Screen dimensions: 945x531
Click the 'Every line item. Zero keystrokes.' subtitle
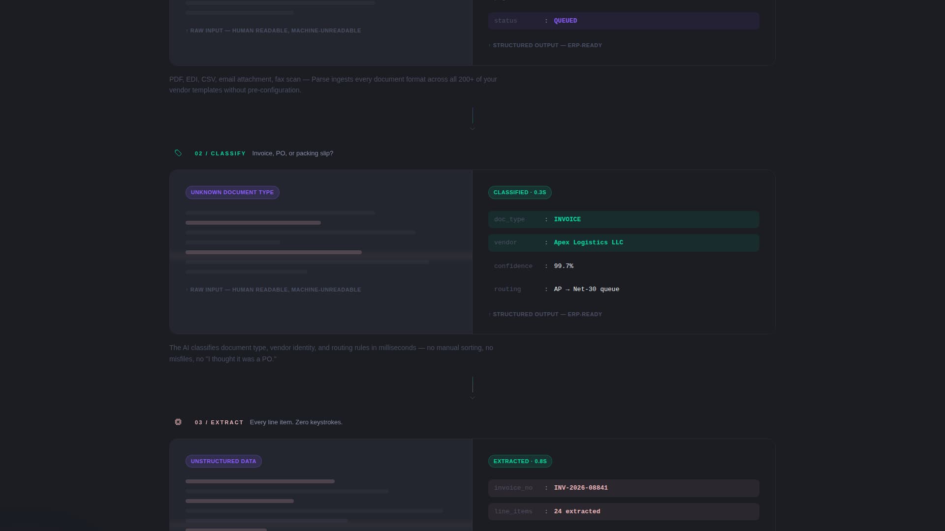coord(296,422)
